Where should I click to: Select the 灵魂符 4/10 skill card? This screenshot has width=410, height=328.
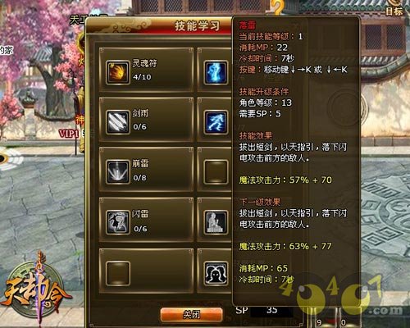pos(147,70)
